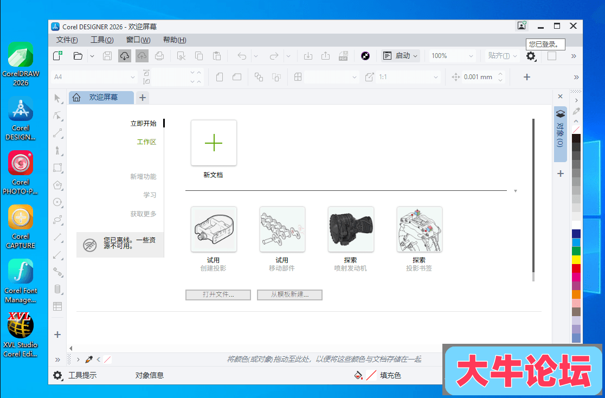Click the 0.001 mm nudge field
605x398 pixels.
pos(478,77)
